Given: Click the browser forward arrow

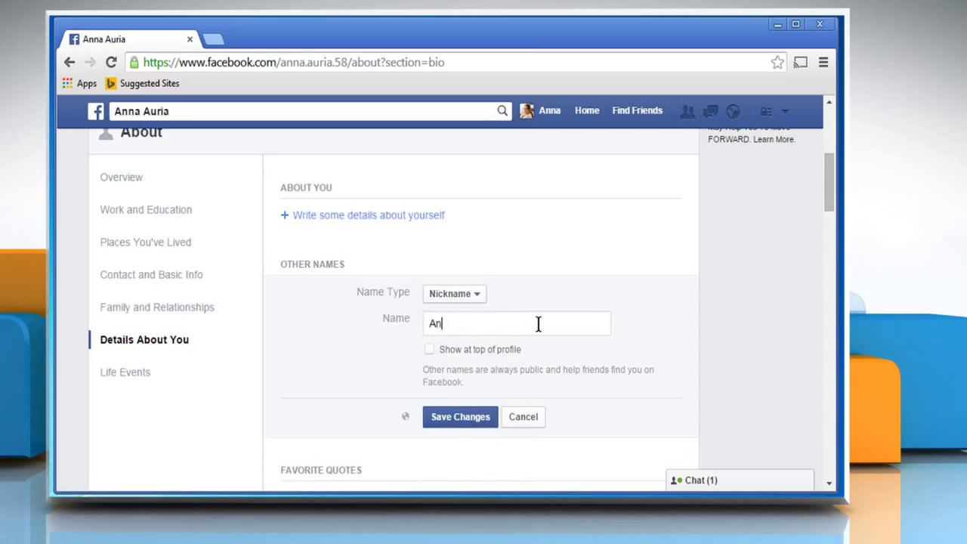Looking at the screenshot, I should tap(90, 63).
